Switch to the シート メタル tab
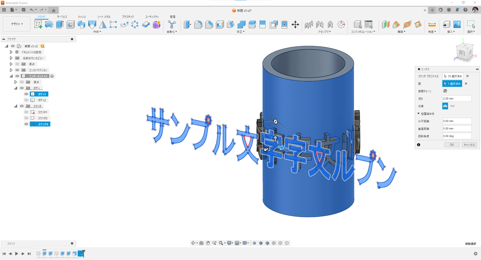Viewport: 481px width, 260px height. point(104,17)
